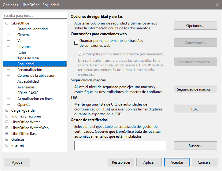
Task: Open Rutas settings page
Action: (22, 52)
